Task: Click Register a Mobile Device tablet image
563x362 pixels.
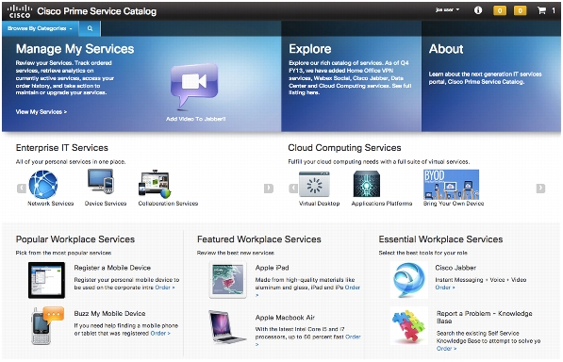Action: [46, 280]
